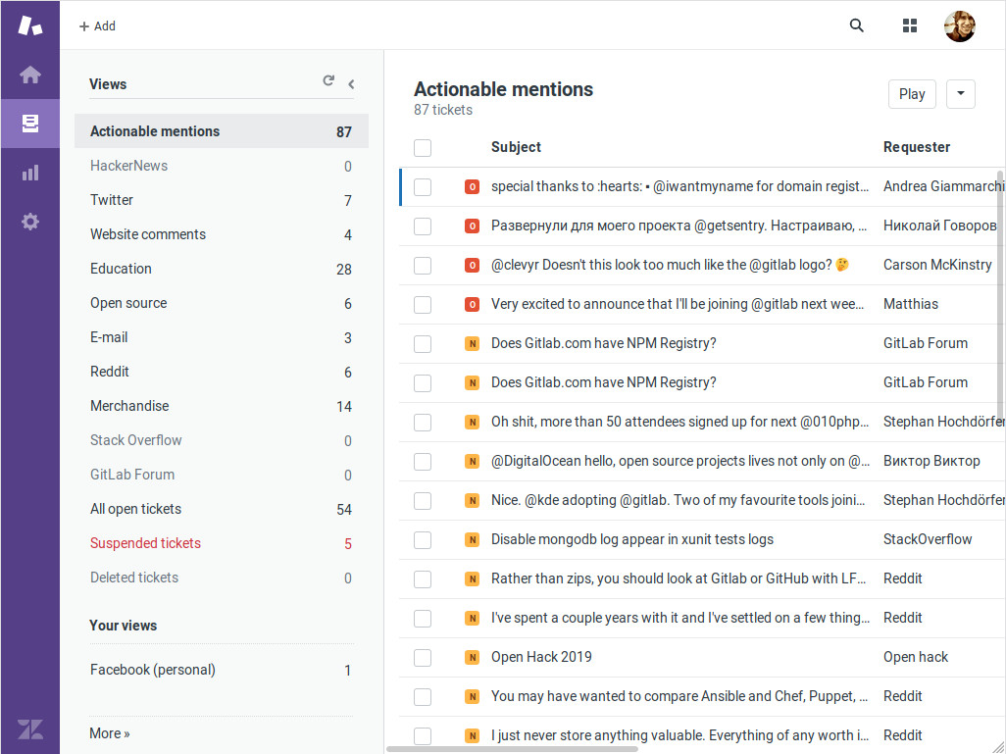Click the search magnifier icon

pyautogui.click(x=856, y=26)
